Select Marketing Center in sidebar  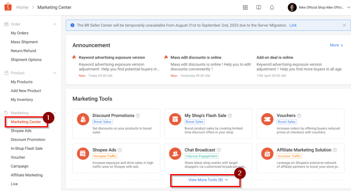(x=26, y=122)
